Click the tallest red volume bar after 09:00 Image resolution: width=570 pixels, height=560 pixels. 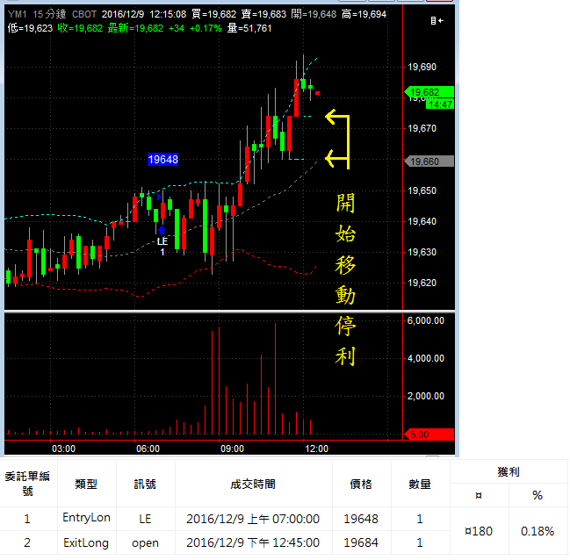275,378
